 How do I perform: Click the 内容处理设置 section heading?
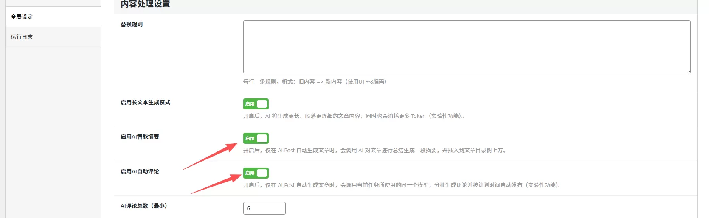pyautogui.click(x=145, y=4)
